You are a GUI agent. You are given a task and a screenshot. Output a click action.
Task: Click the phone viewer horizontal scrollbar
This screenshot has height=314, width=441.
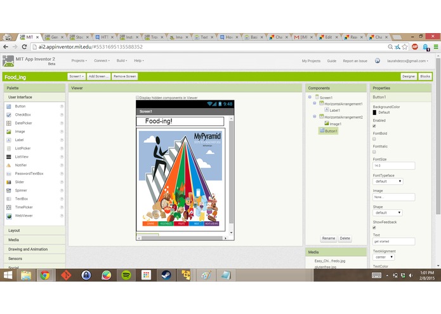[182, 238]
